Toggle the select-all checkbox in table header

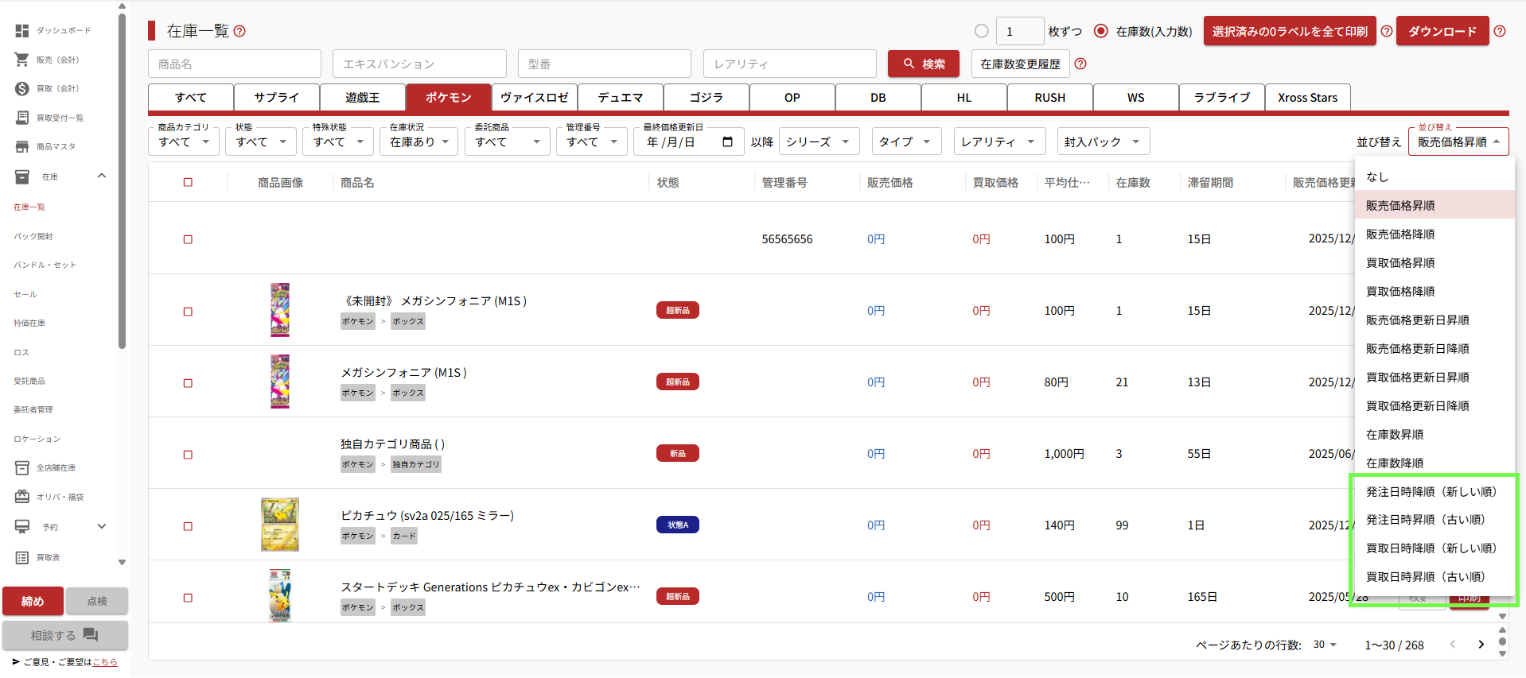188,182
